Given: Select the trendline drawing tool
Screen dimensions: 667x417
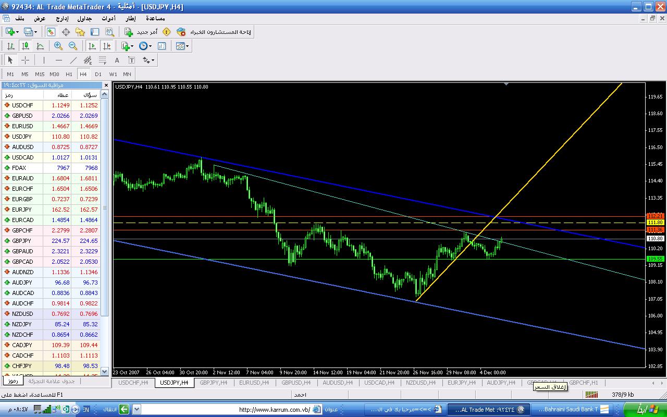Looking at the screenshot, I should point(73,60).
